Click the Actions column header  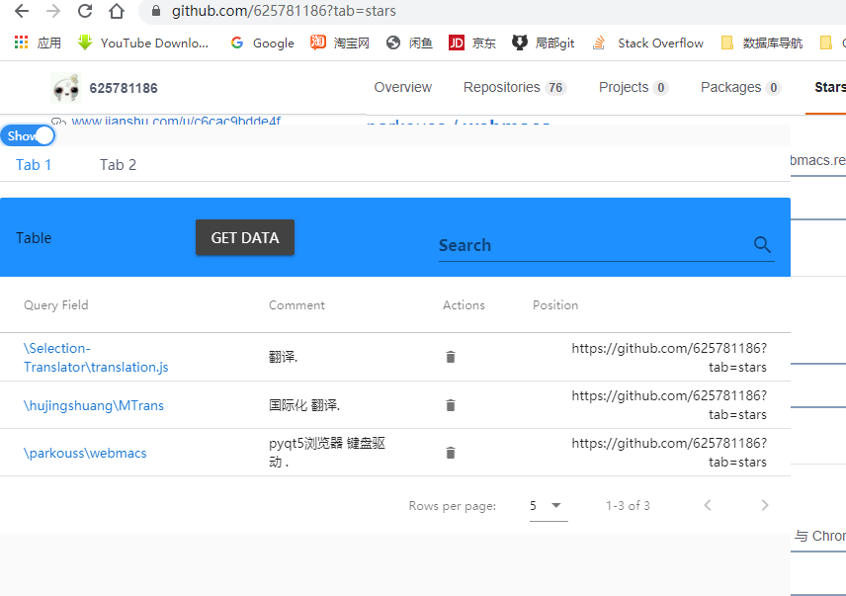click(x=464, y=305)
